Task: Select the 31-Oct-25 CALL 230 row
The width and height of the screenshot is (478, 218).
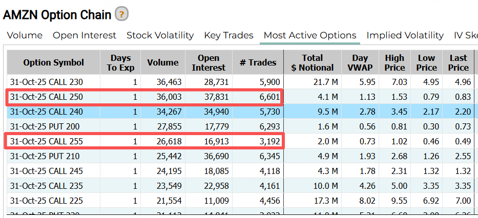Action: [x=46, y=82]
